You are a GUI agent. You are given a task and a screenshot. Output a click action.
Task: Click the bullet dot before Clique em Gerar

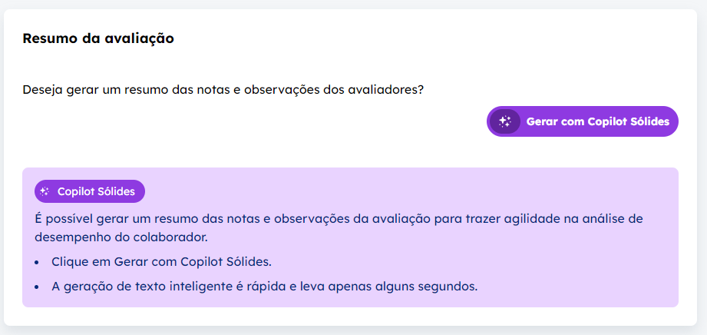pos(37,262)
